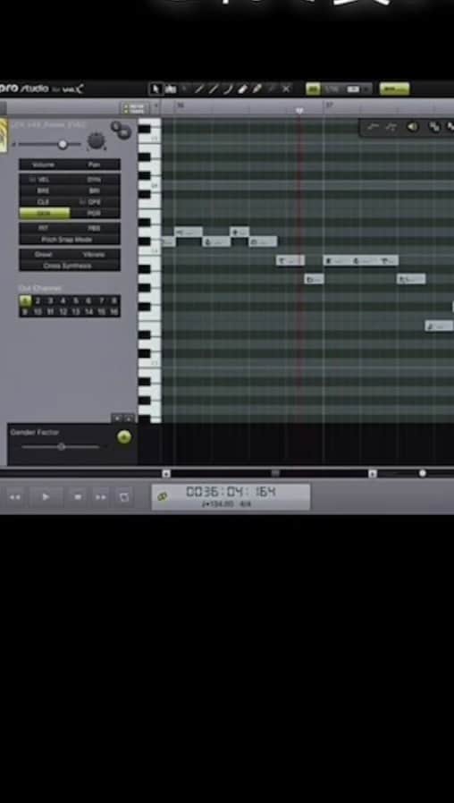Select Out Channel 5
This screenshot has height=803, width=454.
[76, 300]
